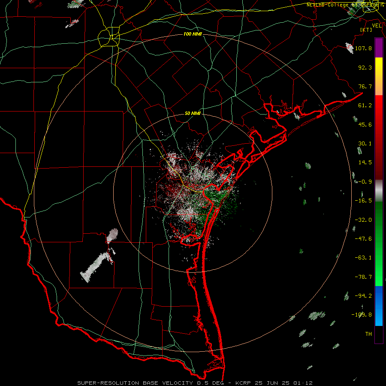The height and width of the screenshot is (386, 386).
Task: Click the [KT] units label
Action: coord(366,30)
